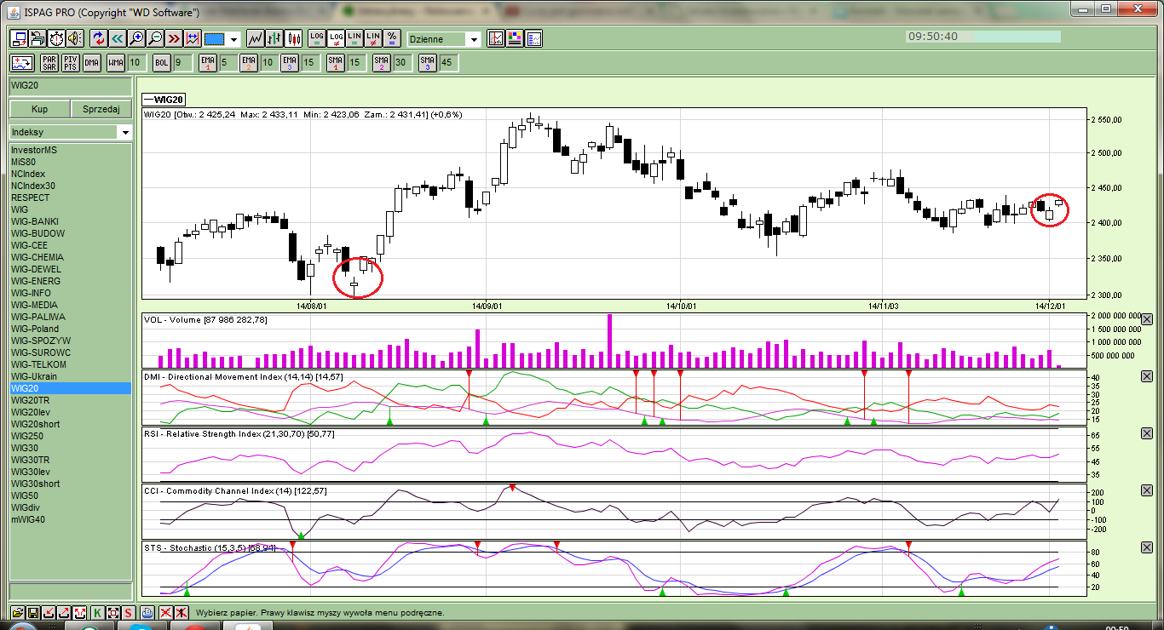Click the save floppy disk icon

(33, 613)
